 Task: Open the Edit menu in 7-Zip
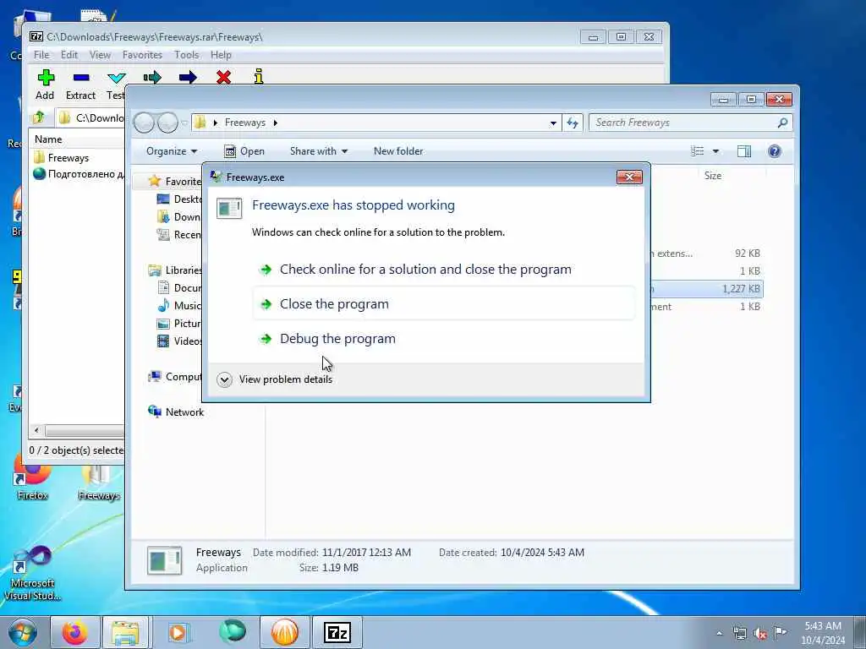click(x=69, y=55)
